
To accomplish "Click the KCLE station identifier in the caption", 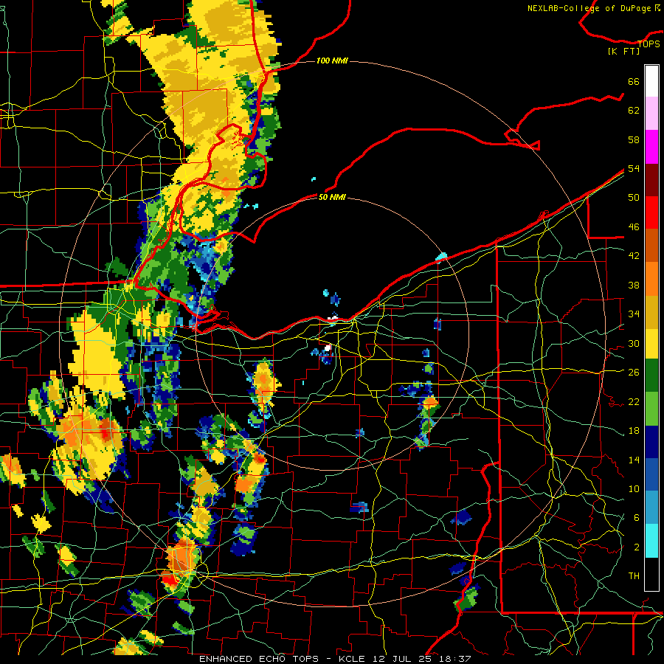I will point(351,659).
